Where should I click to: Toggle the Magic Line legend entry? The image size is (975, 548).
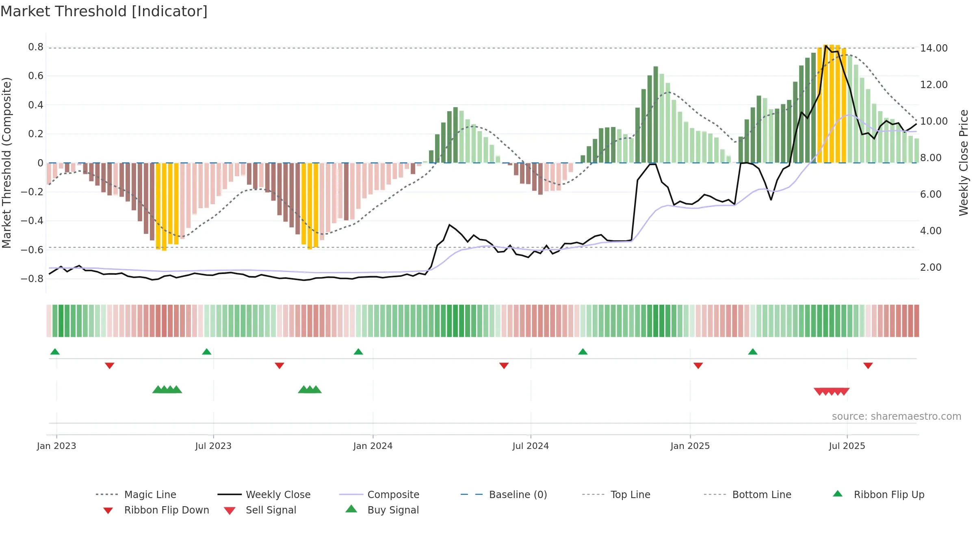[136, 494]
